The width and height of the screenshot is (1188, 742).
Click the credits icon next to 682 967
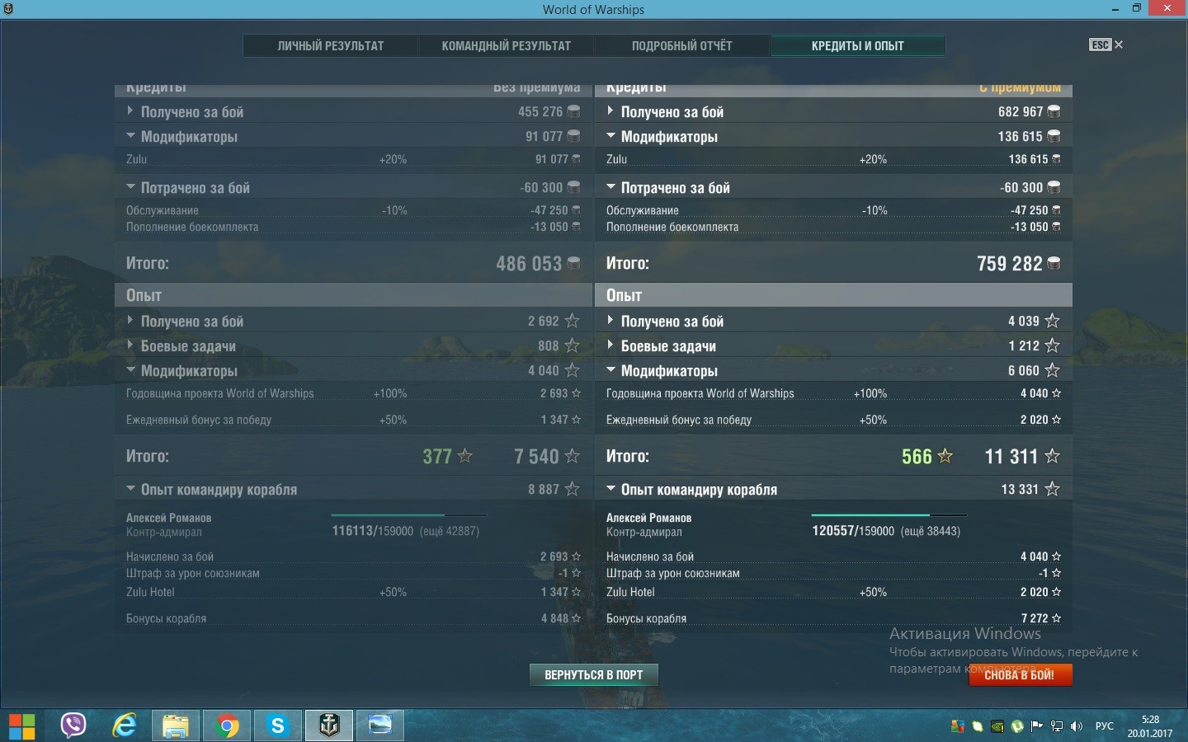click(x=1054, y=111)
